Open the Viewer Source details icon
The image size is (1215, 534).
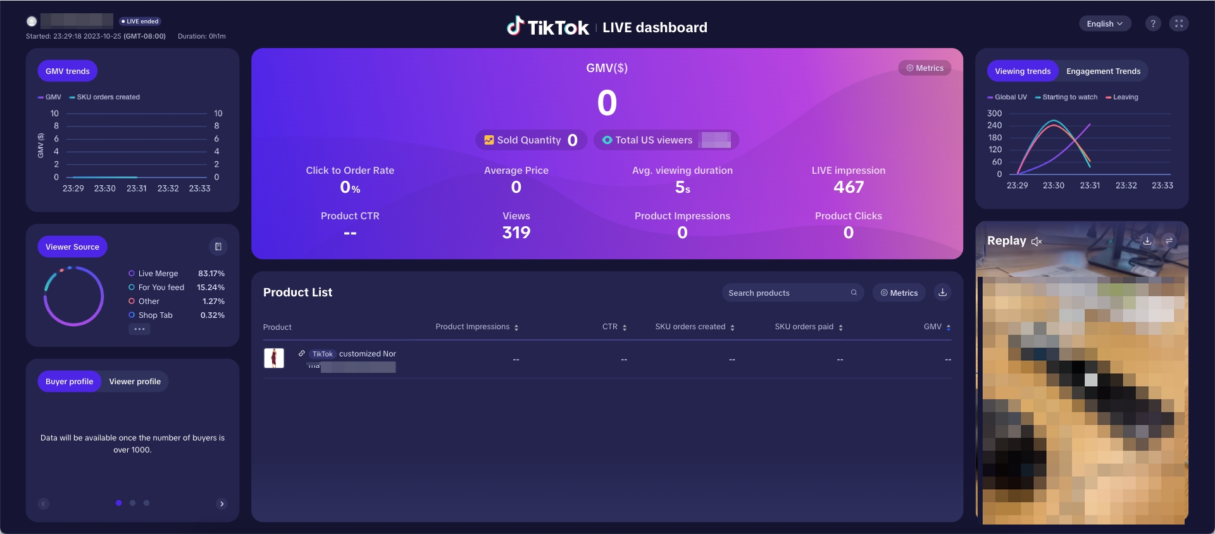tap(218, 246)
